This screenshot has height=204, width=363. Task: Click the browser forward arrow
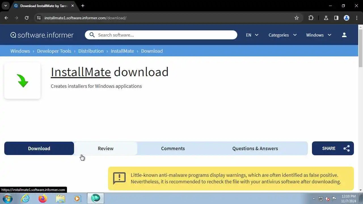16,18
